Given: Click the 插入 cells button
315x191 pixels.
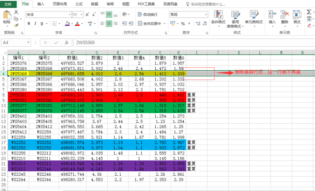Looking at the screenshot, I should point(272,18).
